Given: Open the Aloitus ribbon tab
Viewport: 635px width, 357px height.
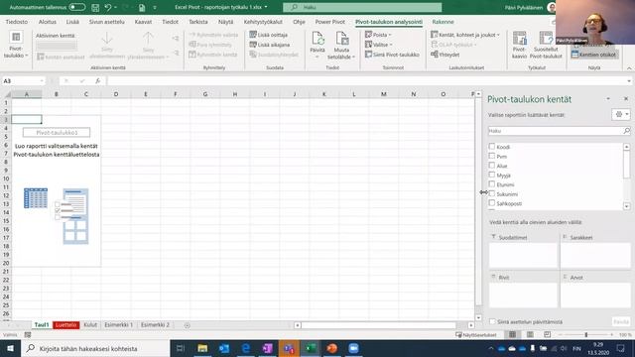Looking at the screenshot, I should [x=48, y=22].
